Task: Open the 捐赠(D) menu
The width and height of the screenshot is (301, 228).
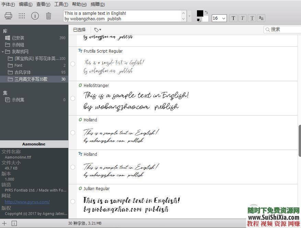Action: tap(97, 4)
